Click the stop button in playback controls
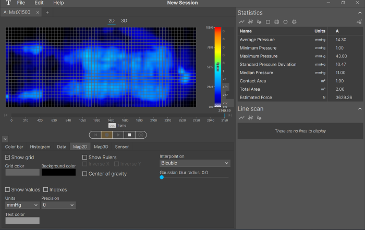This screenshot has height=230, width=365. pyautogui.click(x=129, y=135)
